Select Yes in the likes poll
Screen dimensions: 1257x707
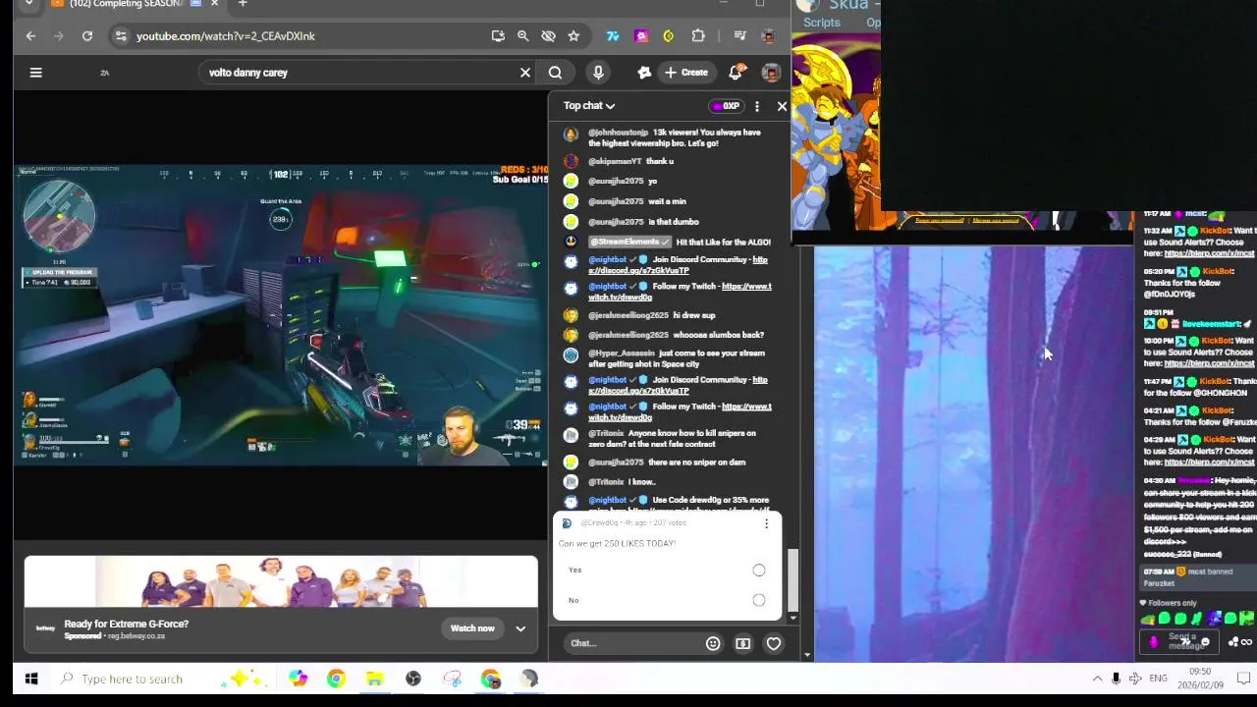(x=759, y=571)
